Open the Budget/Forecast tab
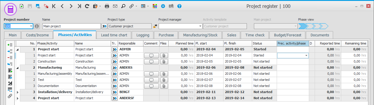This screenshot has width=374, height=105. point(288,35)
